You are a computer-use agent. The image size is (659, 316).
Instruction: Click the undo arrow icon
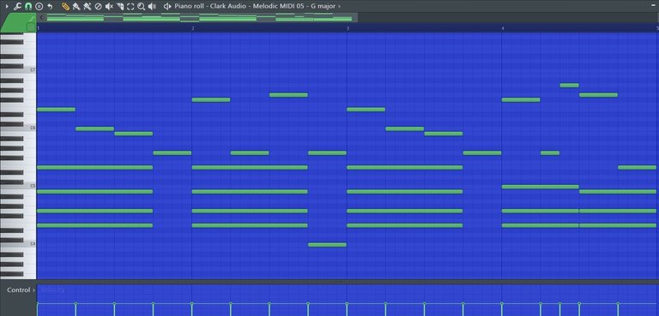(50, 6)
